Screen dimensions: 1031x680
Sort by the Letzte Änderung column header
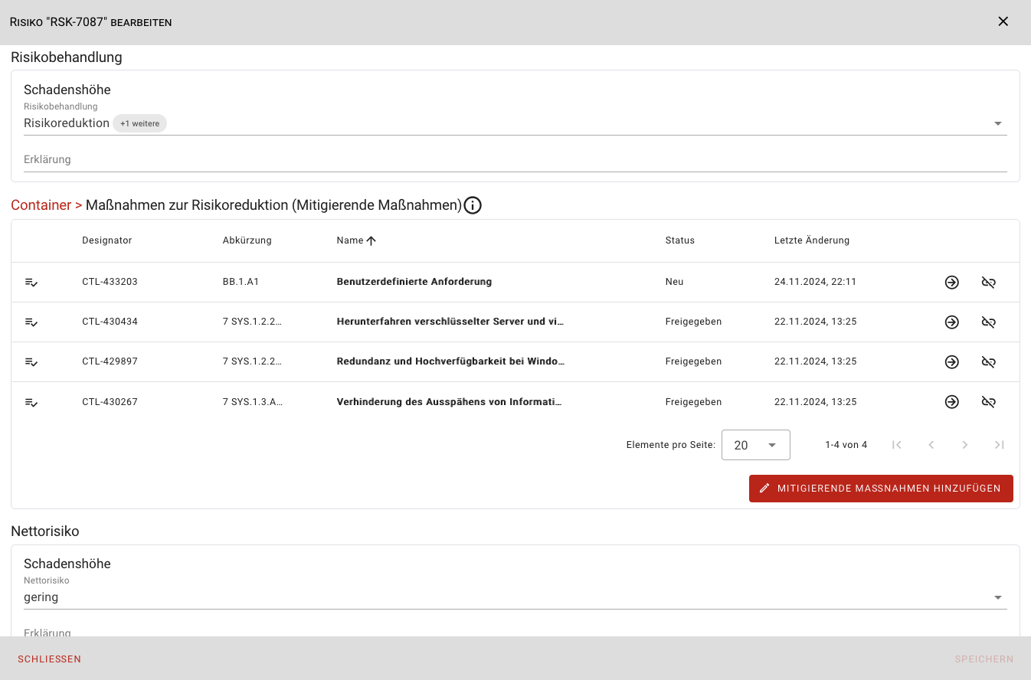(x=811, y=240)
